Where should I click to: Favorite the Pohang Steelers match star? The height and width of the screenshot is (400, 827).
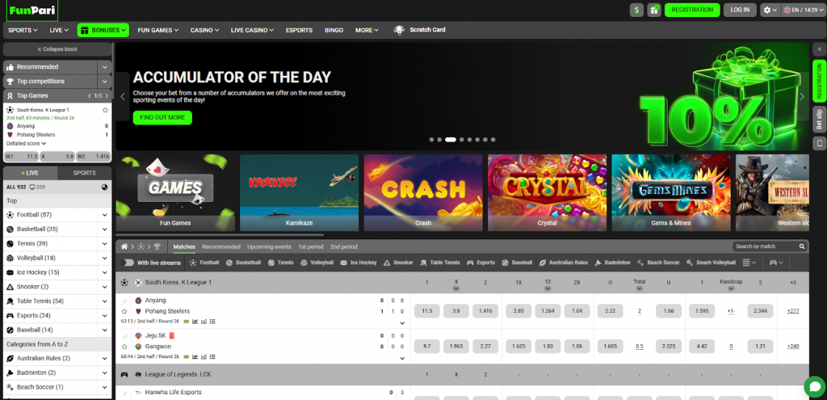pos(124,311)
